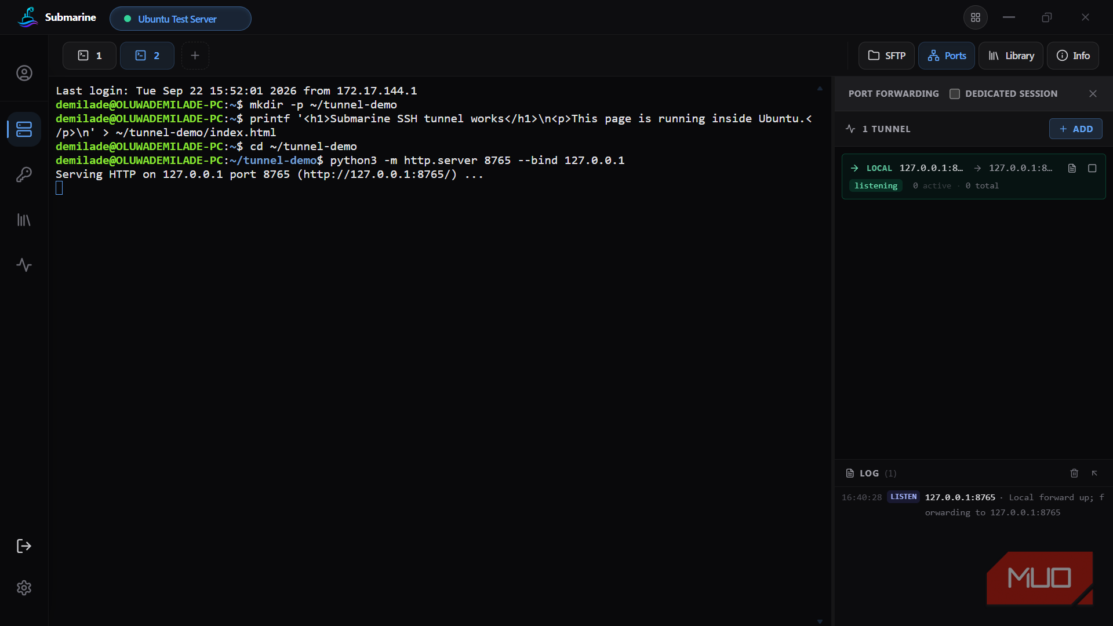Screen dimensions: 1113x626
Task: Click the listening status badge
Action: [x=875, y=186]
